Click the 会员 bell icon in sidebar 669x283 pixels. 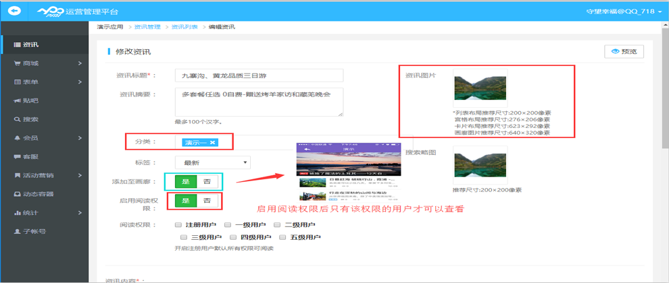[17, 138]
